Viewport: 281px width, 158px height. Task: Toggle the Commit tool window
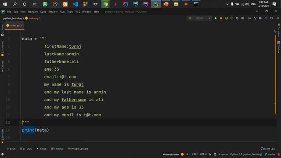point(2,66)
